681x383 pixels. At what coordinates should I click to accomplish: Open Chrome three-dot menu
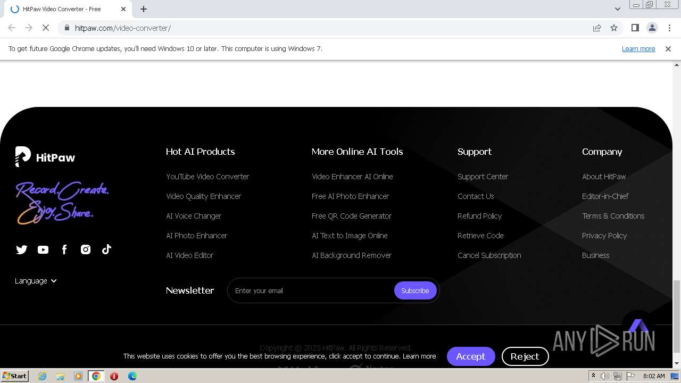point(669,28)
